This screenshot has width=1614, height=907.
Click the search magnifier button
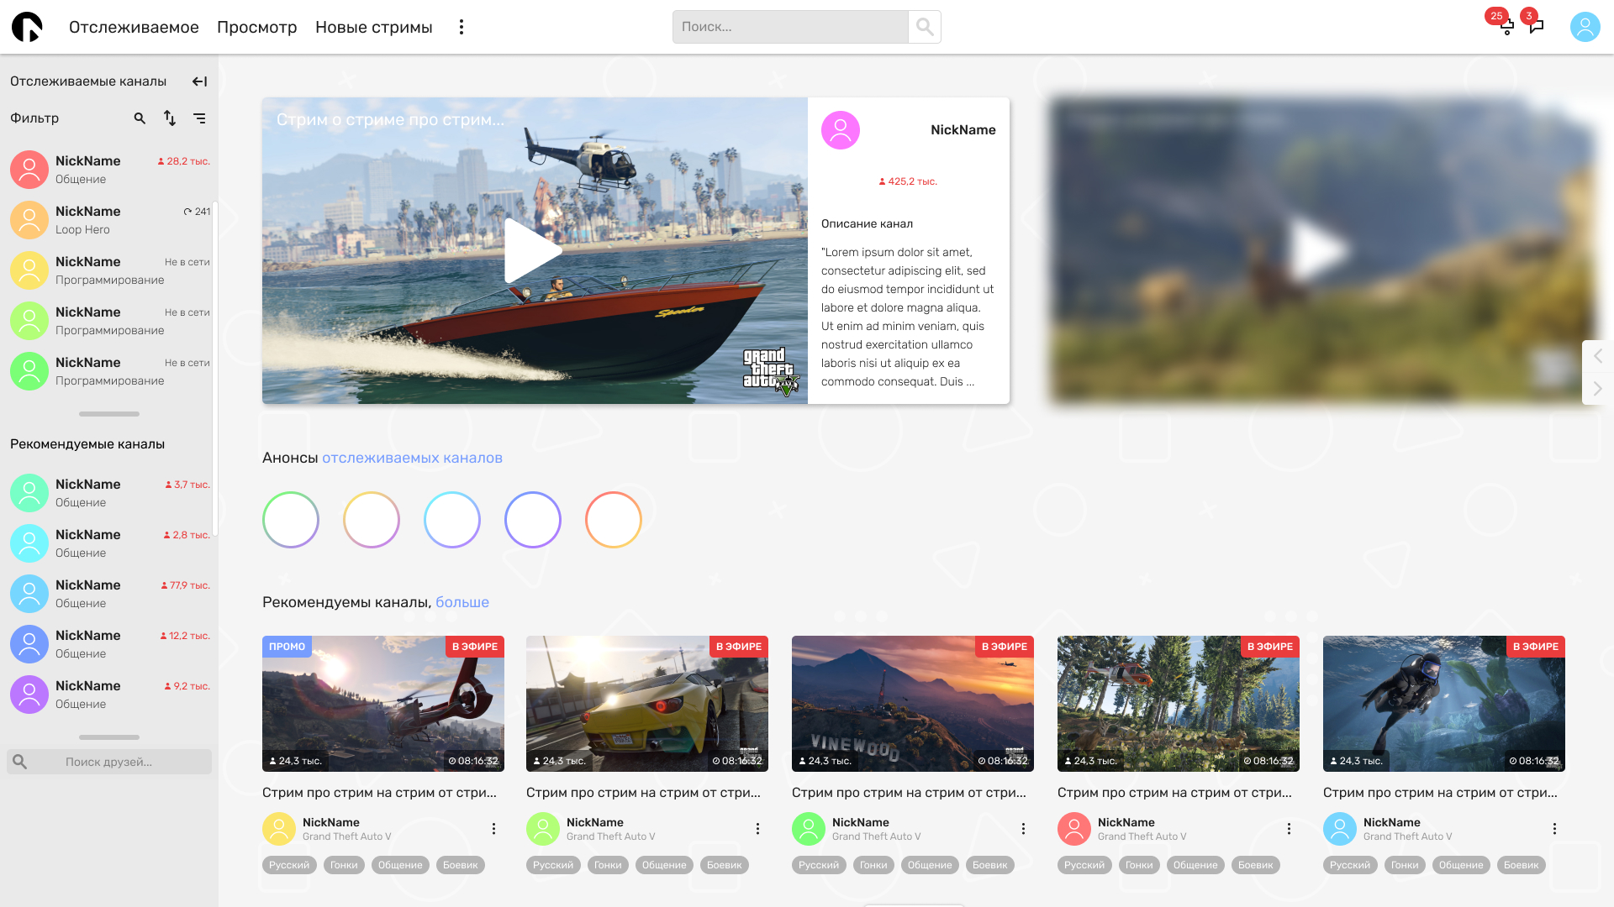point(925,27)
